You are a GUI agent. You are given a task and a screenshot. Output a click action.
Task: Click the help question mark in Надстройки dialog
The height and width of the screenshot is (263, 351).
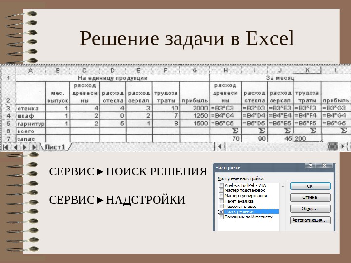pyautogui.click(x=310, y=165)
